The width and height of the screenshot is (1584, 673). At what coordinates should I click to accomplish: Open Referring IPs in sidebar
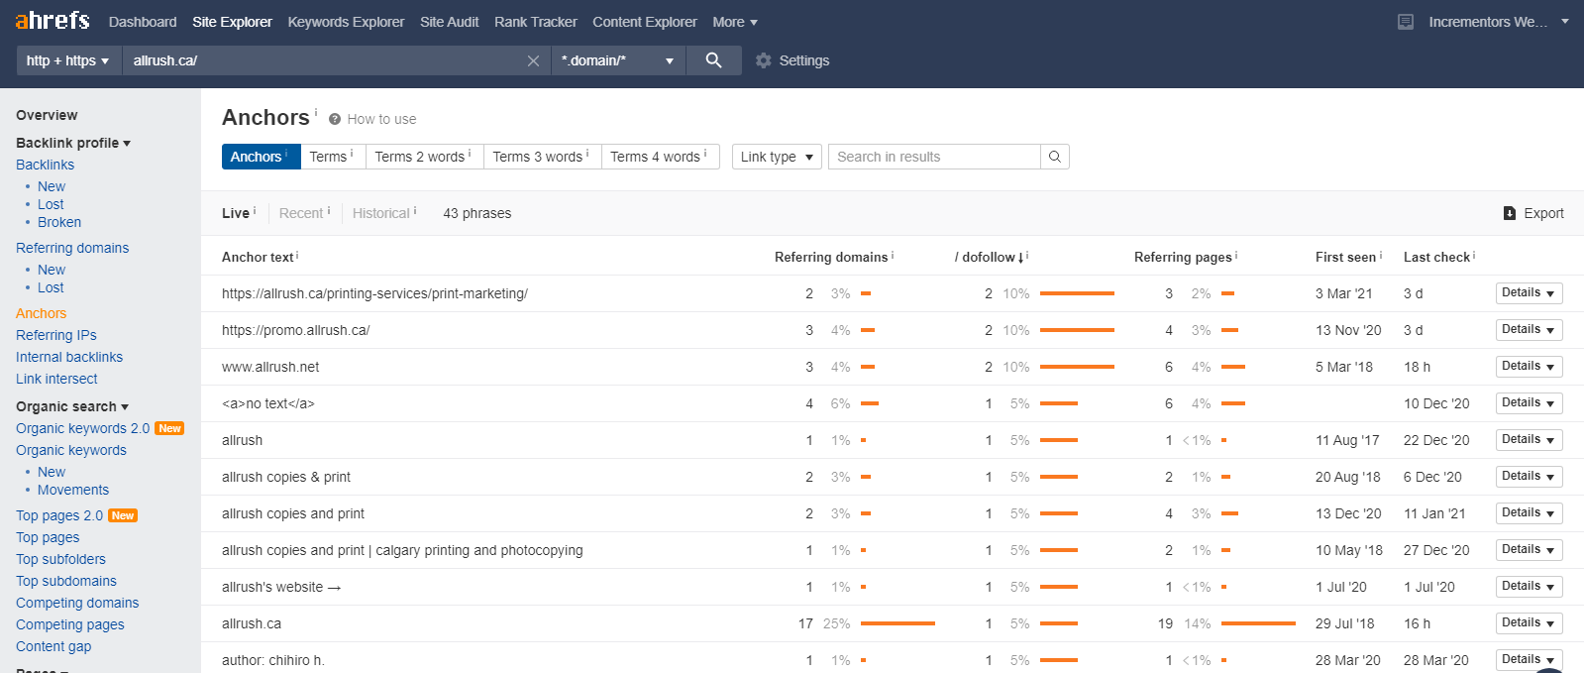(56, 335)
